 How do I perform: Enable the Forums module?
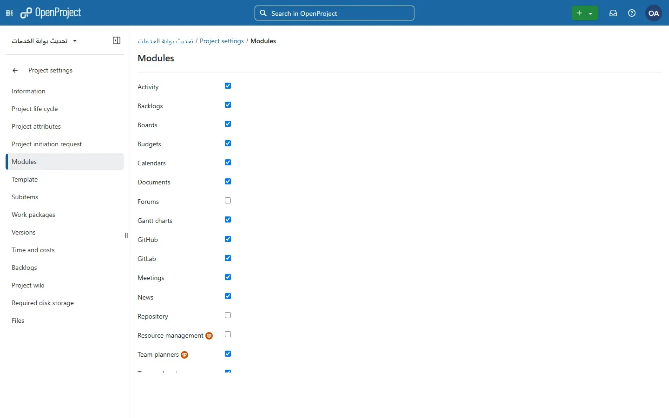[x=228, y=201]
